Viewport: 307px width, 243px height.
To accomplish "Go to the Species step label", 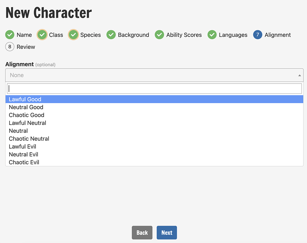I will point(91,35).
